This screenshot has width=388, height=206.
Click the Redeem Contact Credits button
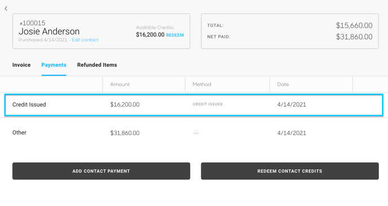(x=290, y=171)
